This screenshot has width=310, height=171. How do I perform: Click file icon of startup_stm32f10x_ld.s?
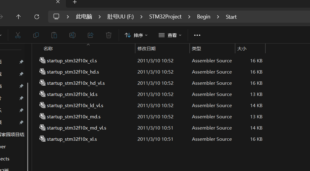[42, 94]
